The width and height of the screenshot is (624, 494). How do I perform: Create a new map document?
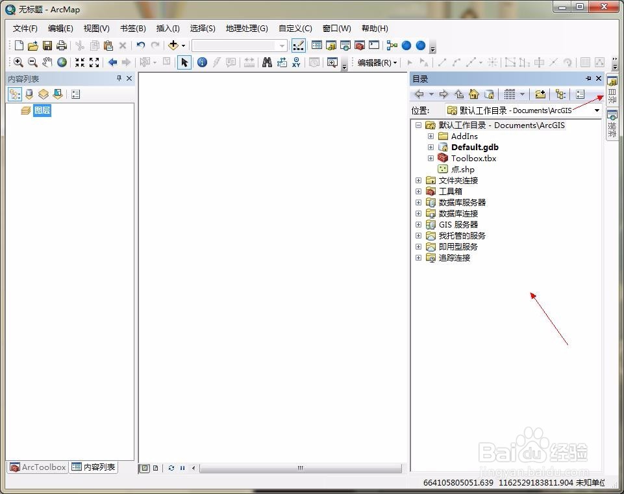[x=19, y=45]
